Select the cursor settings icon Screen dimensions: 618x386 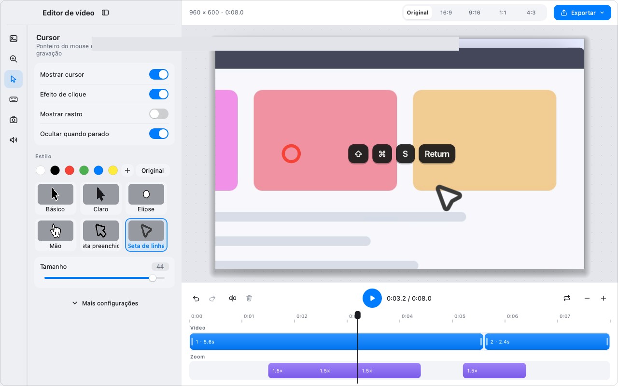point(14,79)
